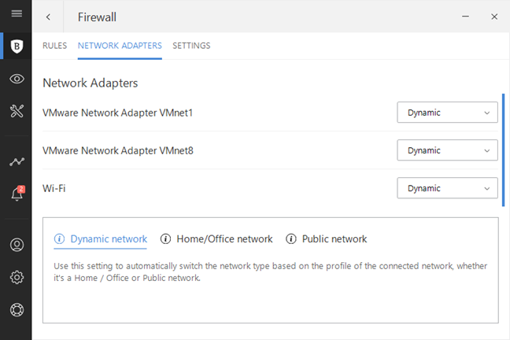The width and height of the screenshot is (510, 340).
Task: Open the Support lifebuoy icon
Action: click(16, 309)
